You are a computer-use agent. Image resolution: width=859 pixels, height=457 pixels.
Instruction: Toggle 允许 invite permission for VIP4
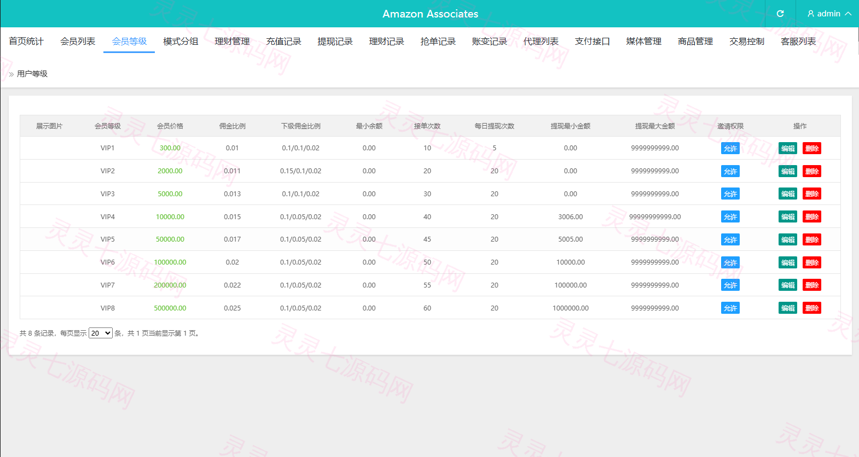730,216
